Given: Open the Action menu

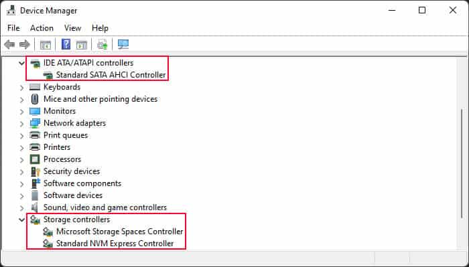Looking at the screenshot, I should (42, 28).
